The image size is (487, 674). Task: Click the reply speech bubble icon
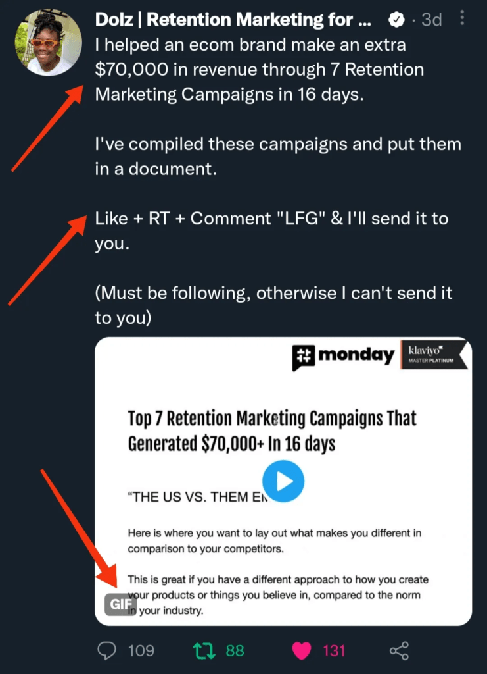click(106, 651)
